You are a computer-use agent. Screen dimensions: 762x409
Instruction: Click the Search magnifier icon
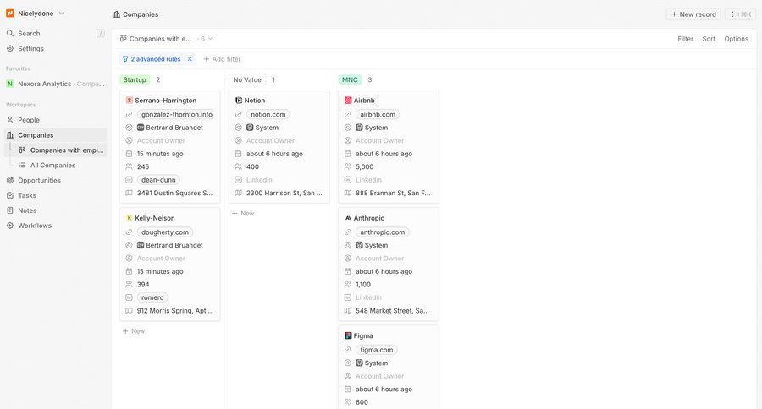click(9, 34)
